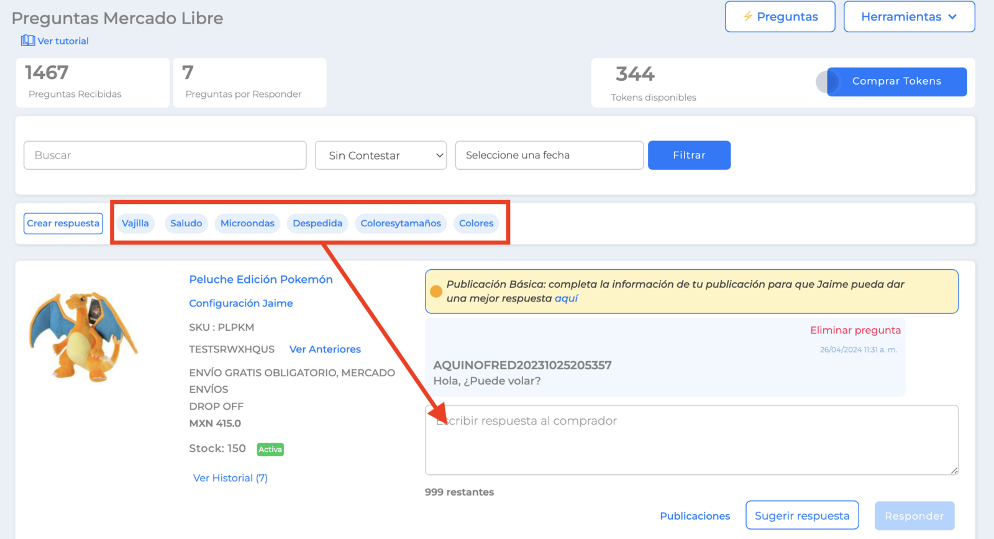This screenshot has height=539, width=994.
Task: Click the Crear respuesta button
Action: (x=63, y=223)
